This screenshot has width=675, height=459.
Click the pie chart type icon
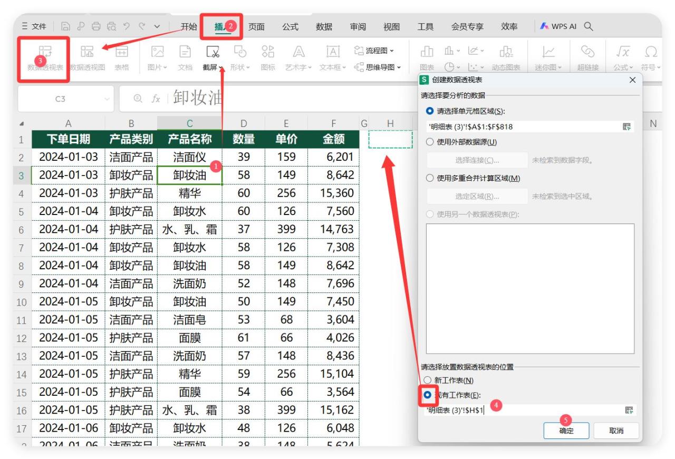[x=449, y=67]
